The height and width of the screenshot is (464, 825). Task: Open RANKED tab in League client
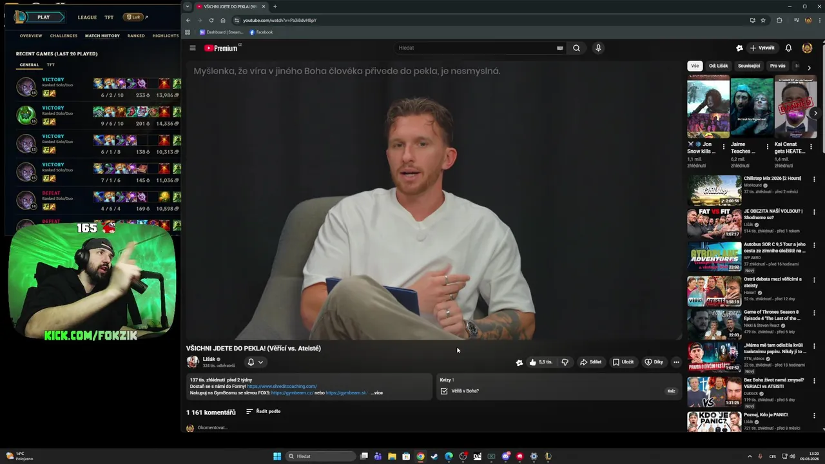(x=136, y=36)
